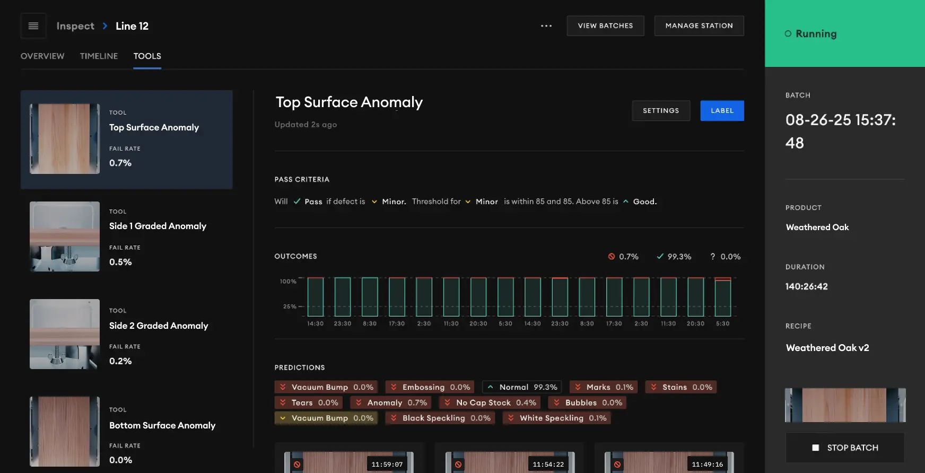
Task: Click the No Cap Stock chip's chevron icon
Action: tap(448, 403)
